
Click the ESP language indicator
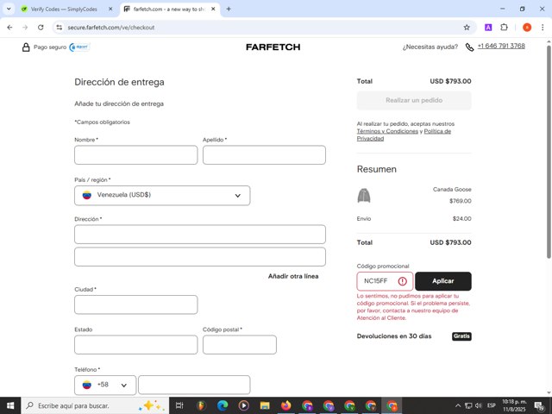coord(491,405)
